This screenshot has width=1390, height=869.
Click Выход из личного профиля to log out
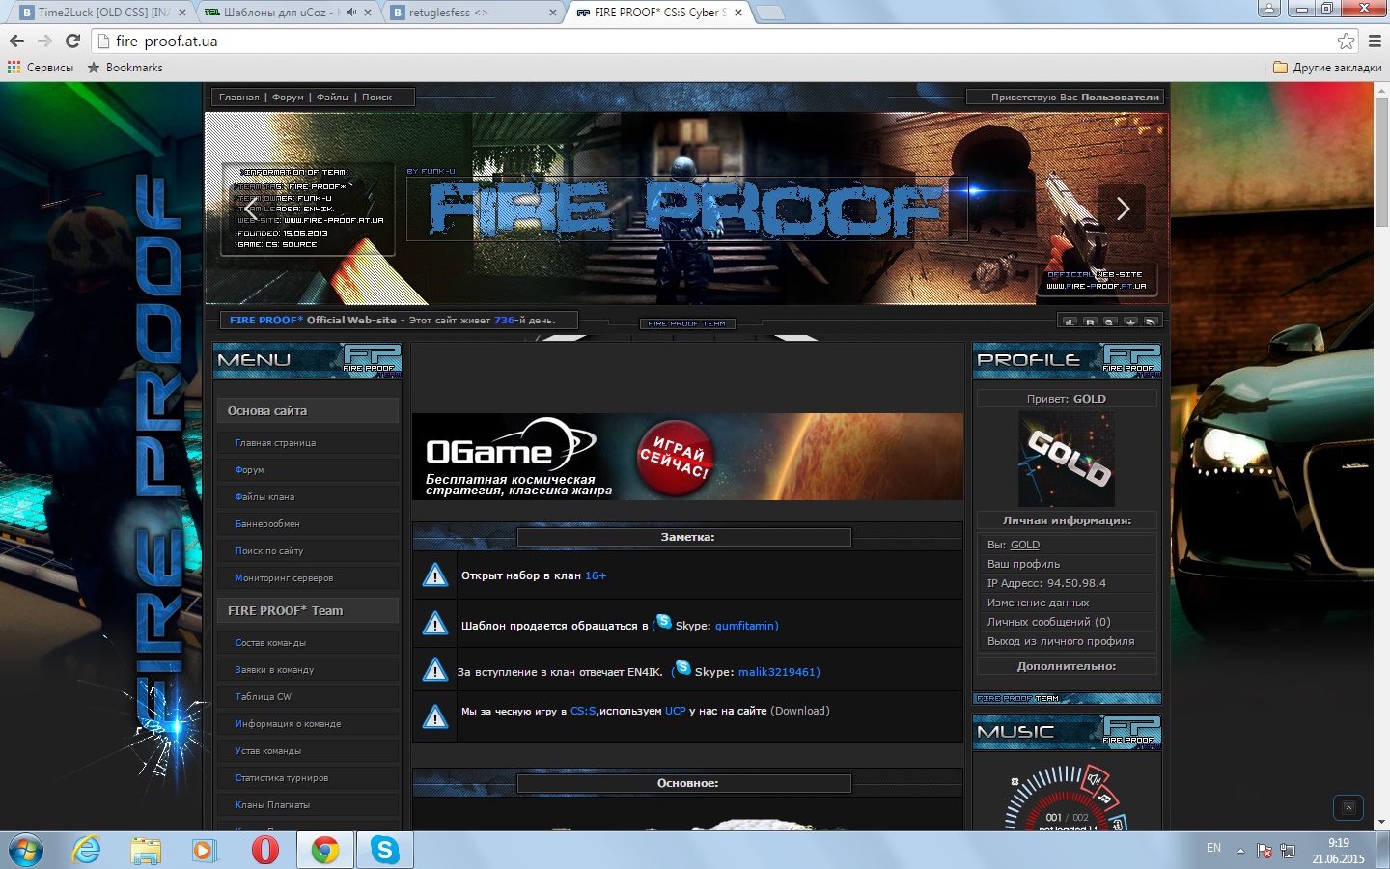(x=1061, y=641)
